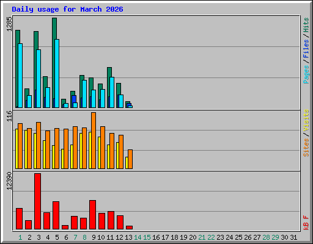Click the yellow 'Visits' legend label
This screenshot has height=244, width=313.
click(x=306, y=120)
